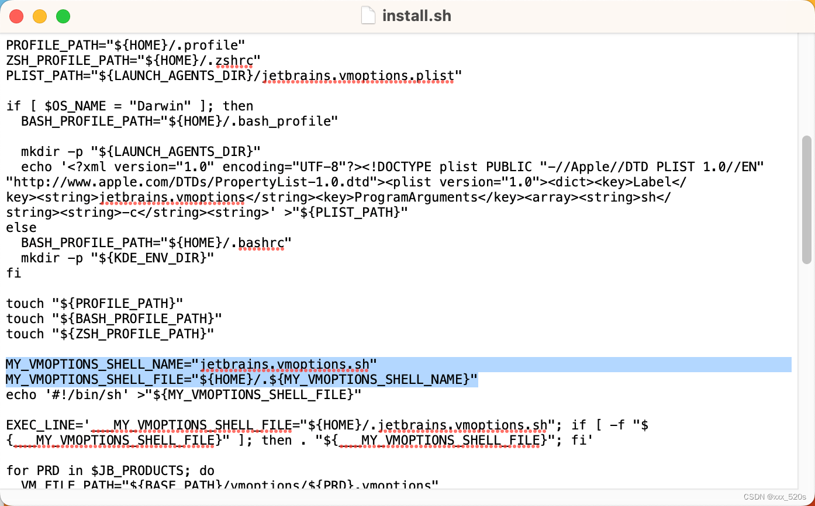Click the word "then" in the EXEC_LINE continuation
The height and width of the screenshot is (506, 815).
(277, 441)
